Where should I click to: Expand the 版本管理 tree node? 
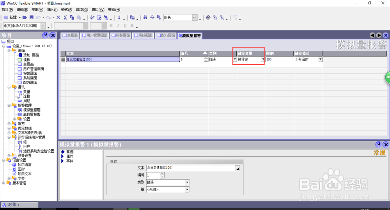pos(4,183)
